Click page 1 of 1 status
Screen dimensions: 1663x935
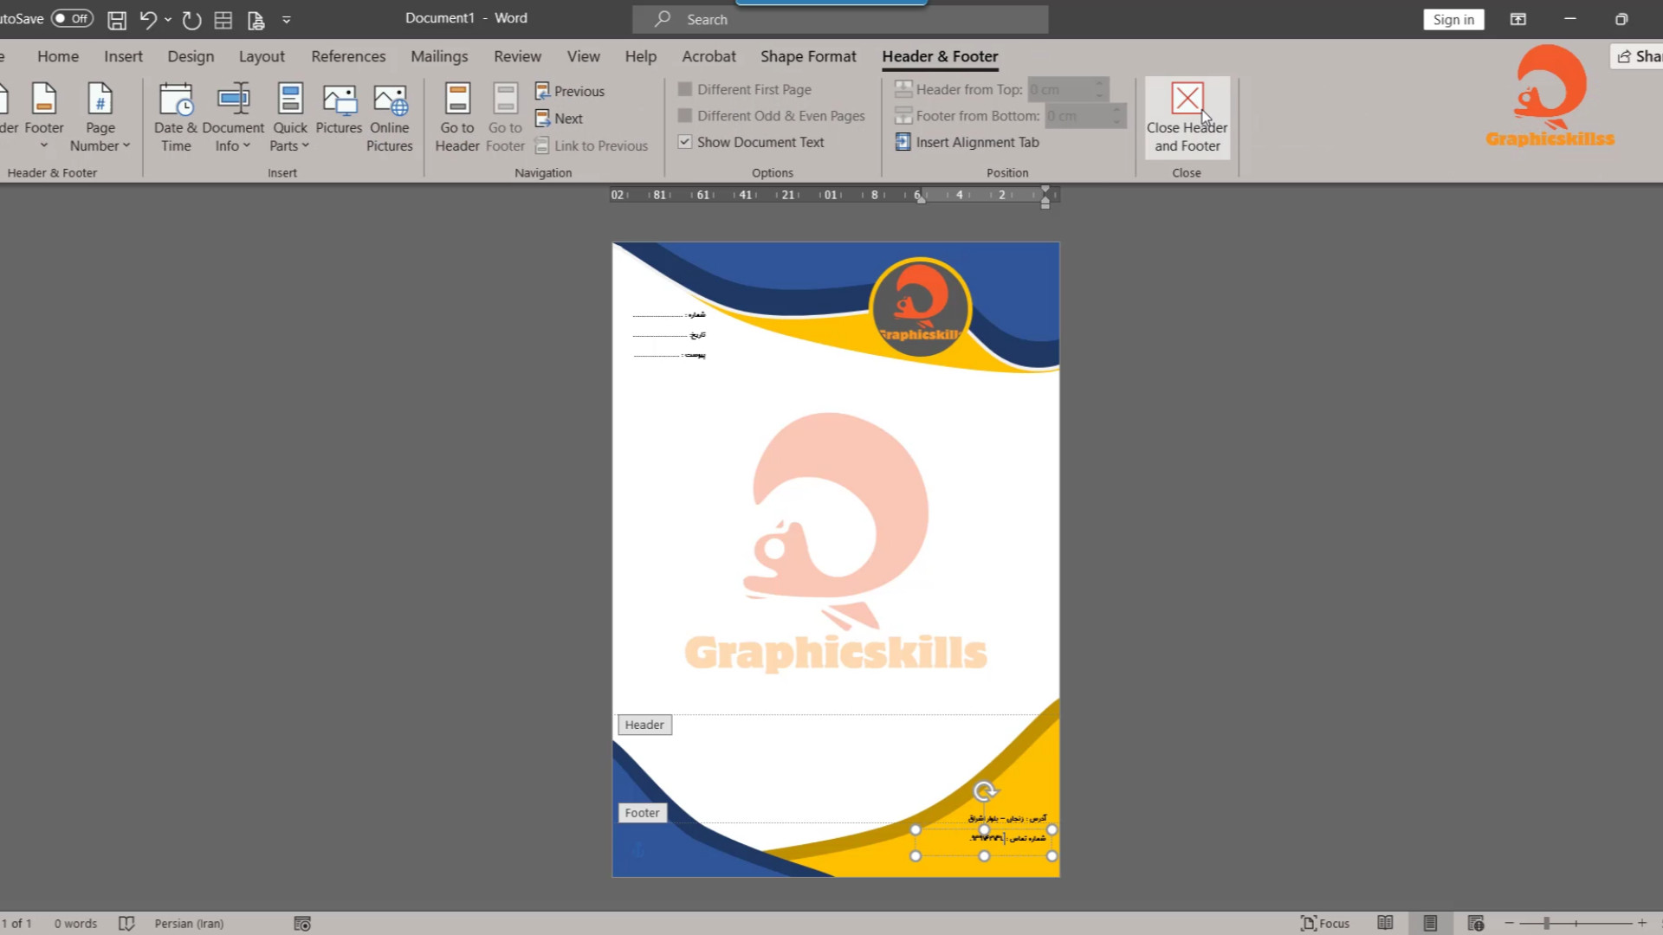[x=16, y=924]
